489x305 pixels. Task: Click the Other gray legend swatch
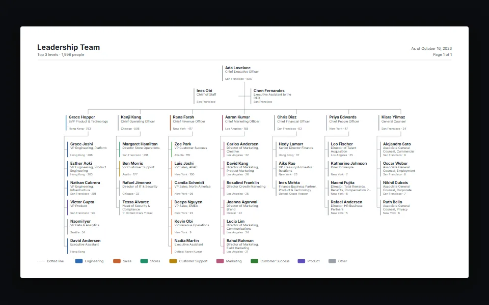(332, 261)
